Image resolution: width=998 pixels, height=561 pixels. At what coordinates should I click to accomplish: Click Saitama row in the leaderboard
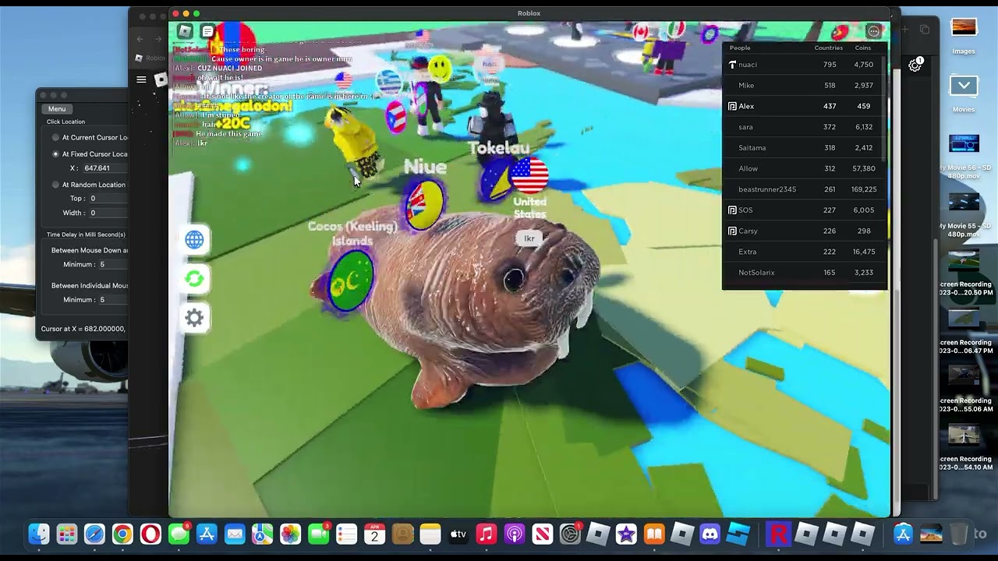(803, 148)
